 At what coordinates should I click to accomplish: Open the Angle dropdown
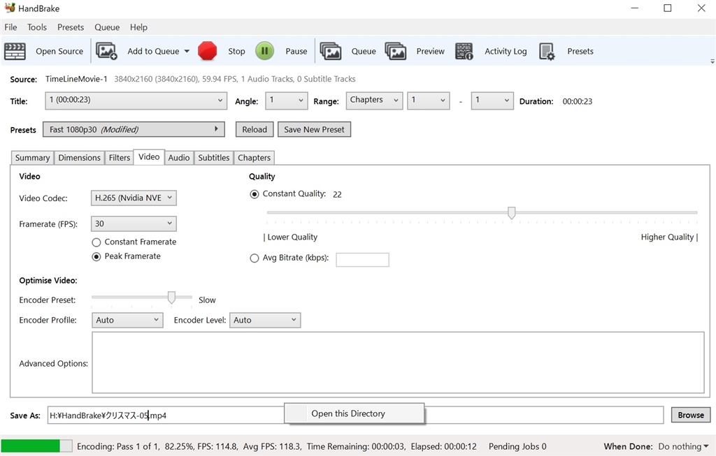[x=286, y=101]
